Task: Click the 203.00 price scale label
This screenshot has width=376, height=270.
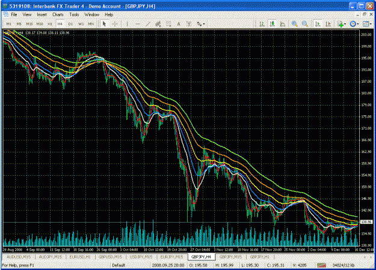Action: 366,34
